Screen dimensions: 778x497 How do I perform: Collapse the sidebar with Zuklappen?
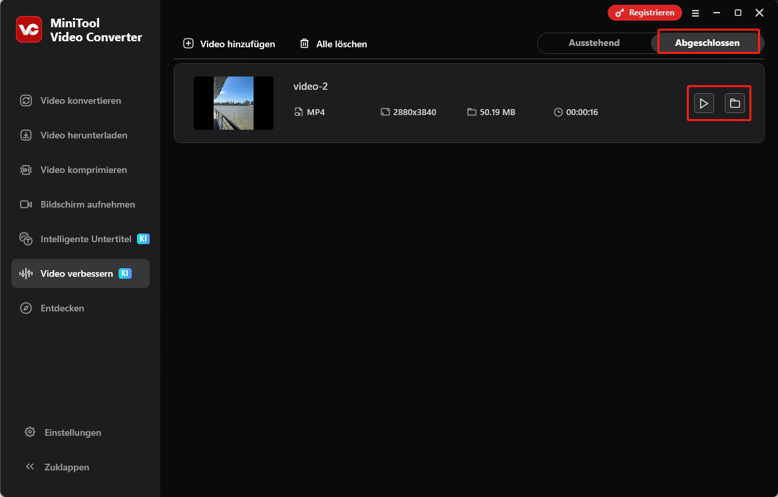pyautogui.click(x=57, y=467)
